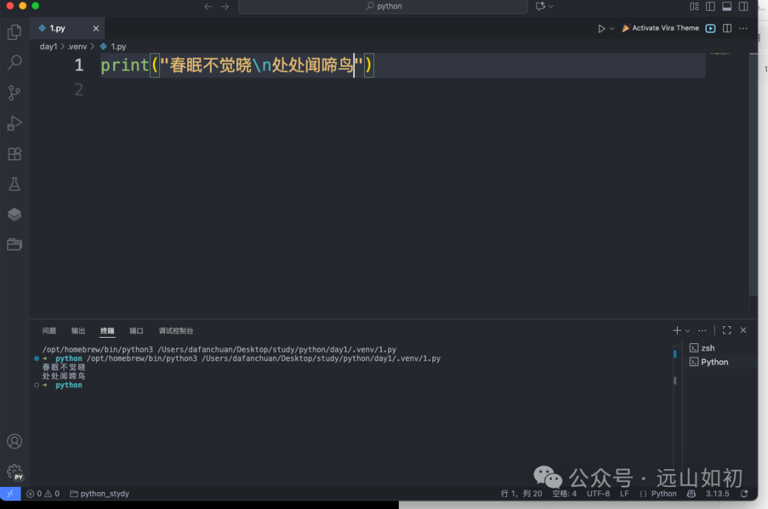Image resolution: width=768 pixels, height=509 pixels.
Task: Open the new terminal launch profile dropdown
Action: coord(688,331)
